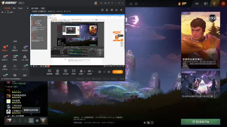The image size is (227, 127).
Task: Click the stream preview window thumbnail
Action: (x=77, y=41)
